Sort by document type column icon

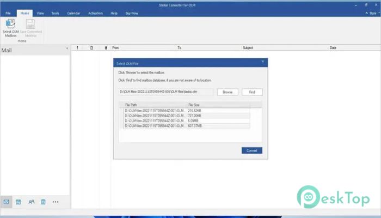(91, 48)
